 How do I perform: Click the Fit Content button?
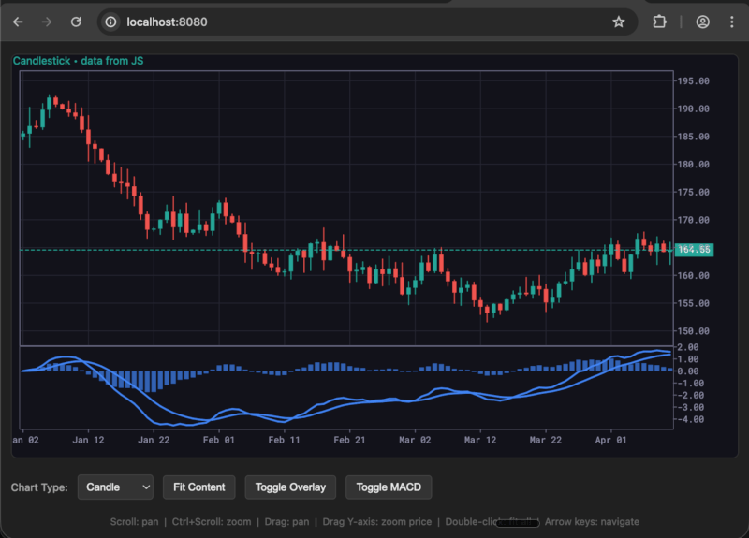199,487
